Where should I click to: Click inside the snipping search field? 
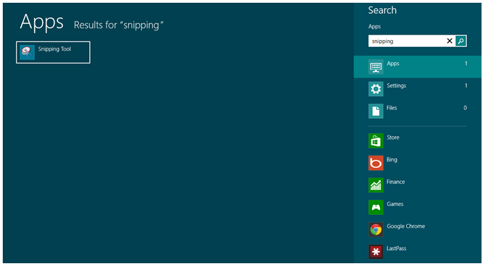point(407,41)
